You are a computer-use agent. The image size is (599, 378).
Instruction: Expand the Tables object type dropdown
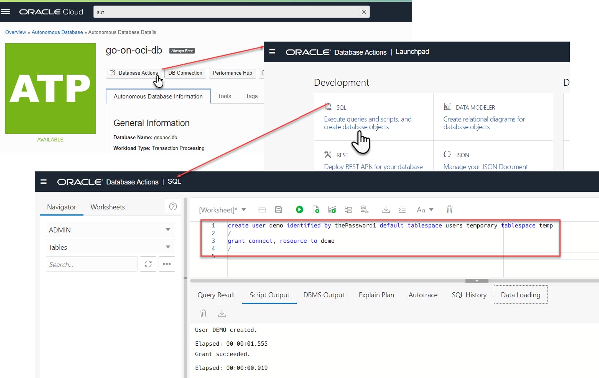coord(110,247)
